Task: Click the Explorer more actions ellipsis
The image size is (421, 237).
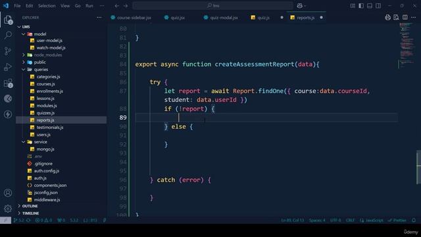Action: click(x=99, y=18)
